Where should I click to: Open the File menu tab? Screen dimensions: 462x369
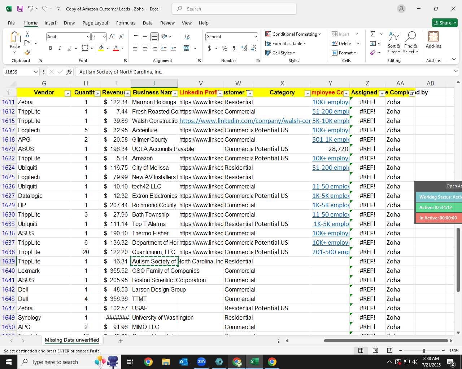coord(11,23)
